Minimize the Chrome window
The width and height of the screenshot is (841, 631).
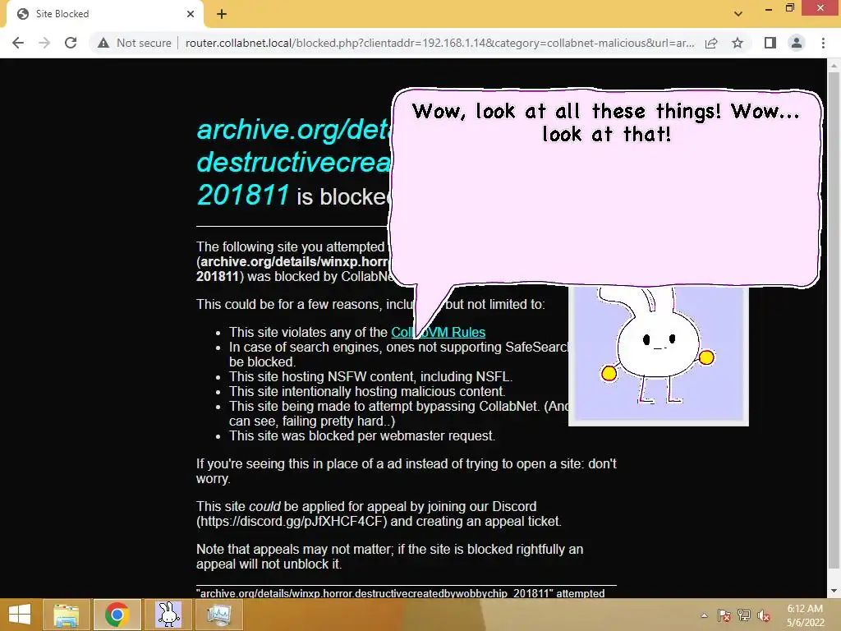[x=769, y=8]
